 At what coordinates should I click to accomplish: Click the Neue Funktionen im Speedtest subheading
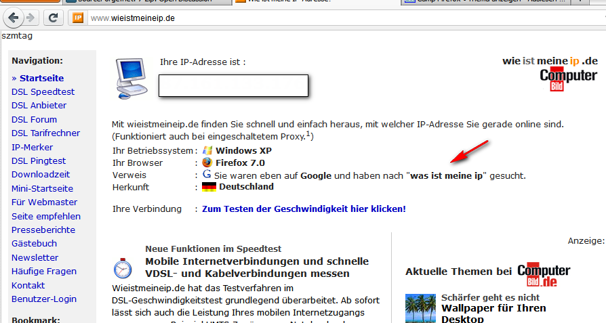(x=214, y=249)
